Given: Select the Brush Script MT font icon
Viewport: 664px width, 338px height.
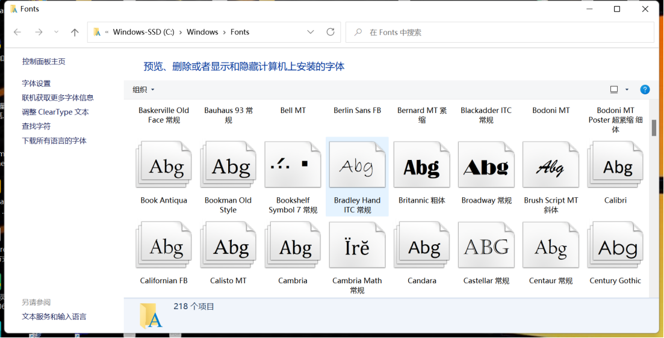Looking at the screenshot, I should (550, 165).
